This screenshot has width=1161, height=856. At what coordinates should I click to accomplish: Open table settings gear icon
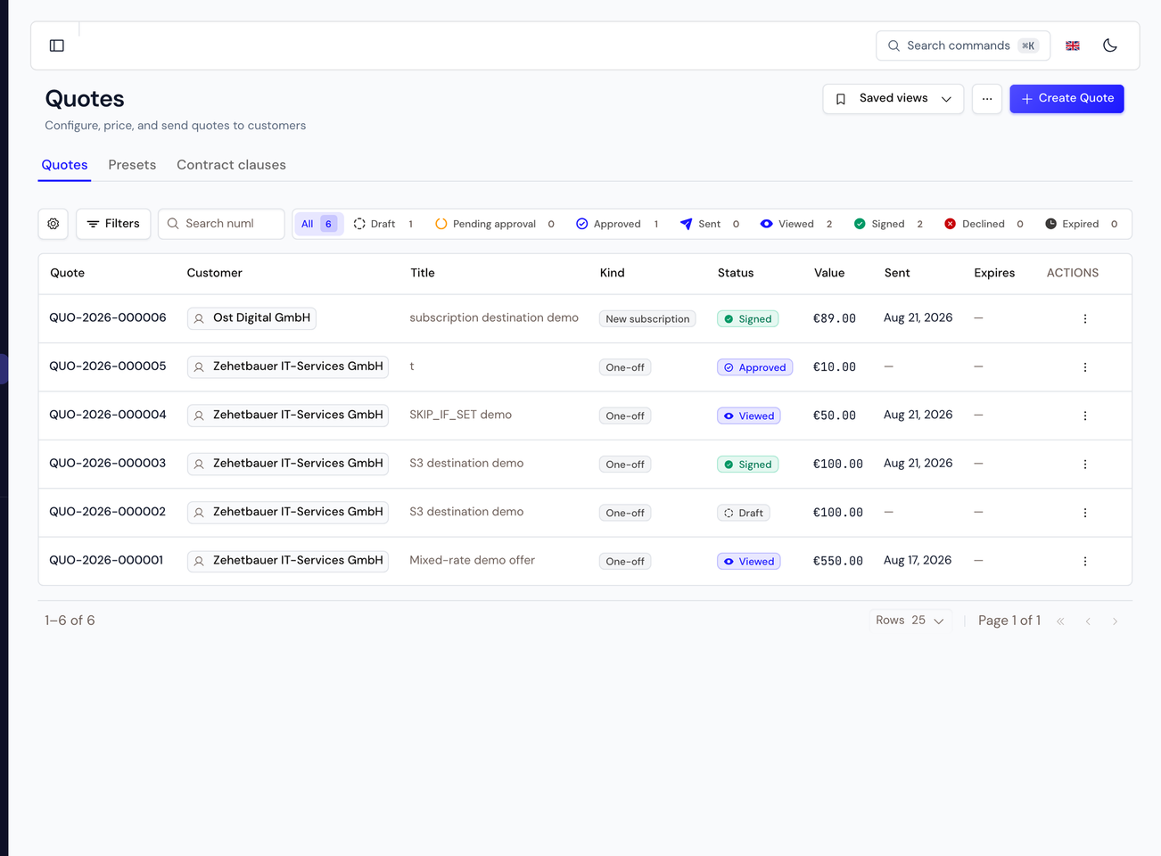[54, 224]
